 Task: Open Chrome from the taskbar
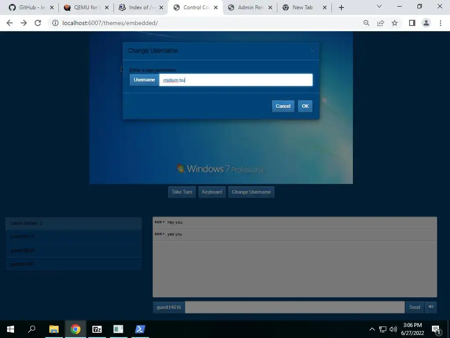[x=76, y=329]
